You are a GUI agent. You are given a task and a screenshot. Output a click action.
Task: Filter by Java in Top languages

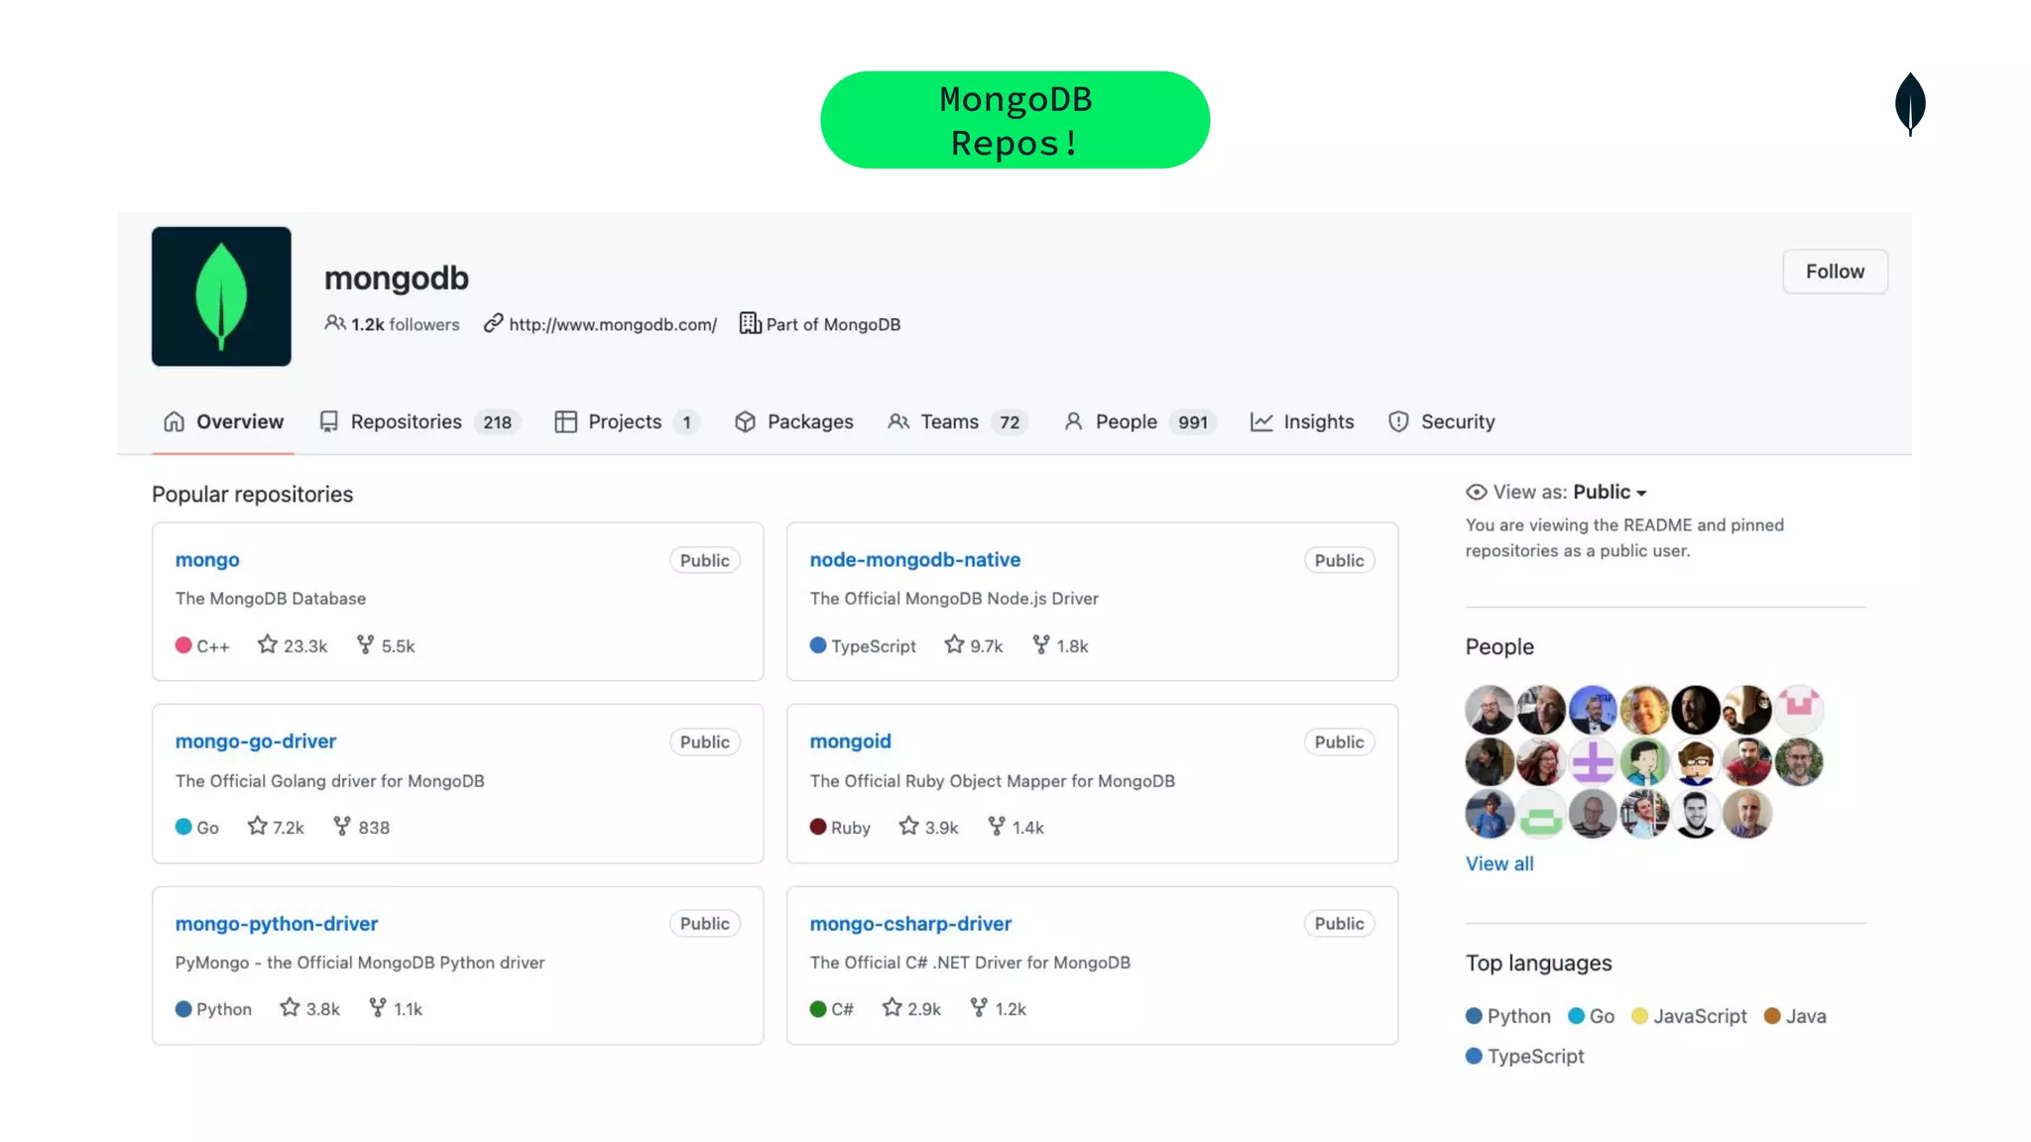click(x=1795, y=1016)
